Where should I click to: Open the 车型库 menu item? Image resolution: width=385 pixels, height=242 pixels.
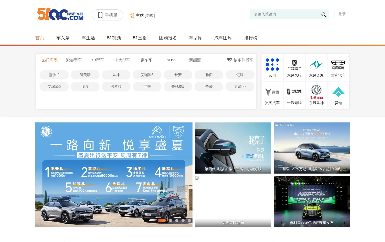(x=195, y=38)
